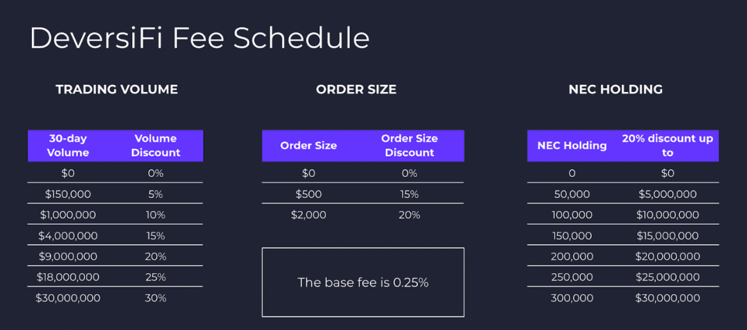
Task: Select the NEC HOLDING heading
Action: coord(615,89)
